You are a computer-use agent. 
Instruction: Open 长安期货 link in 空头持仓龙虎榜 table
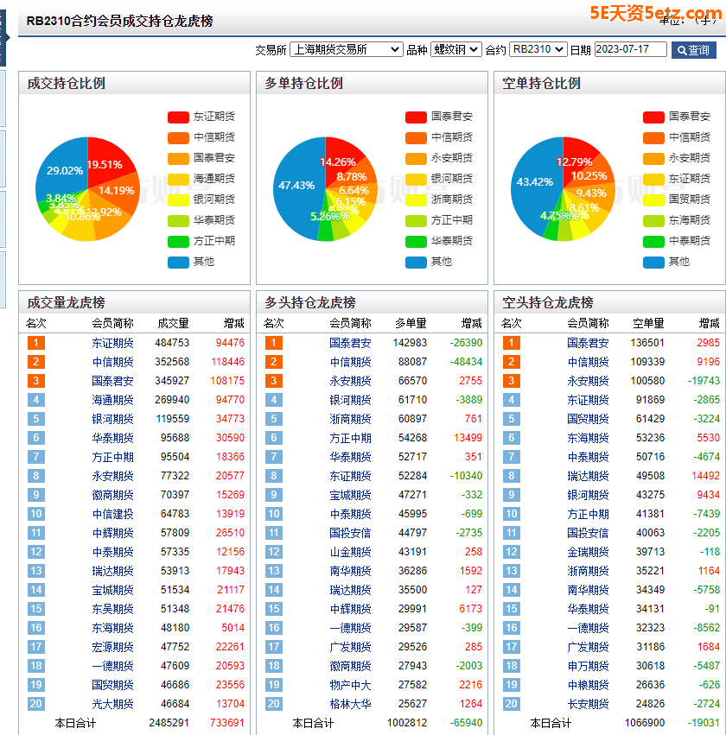[x=588, y=704]
